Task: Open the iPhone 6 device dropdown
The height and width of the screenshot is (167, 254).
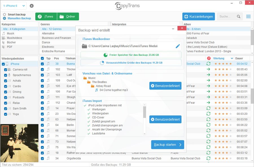Action: 14,6
